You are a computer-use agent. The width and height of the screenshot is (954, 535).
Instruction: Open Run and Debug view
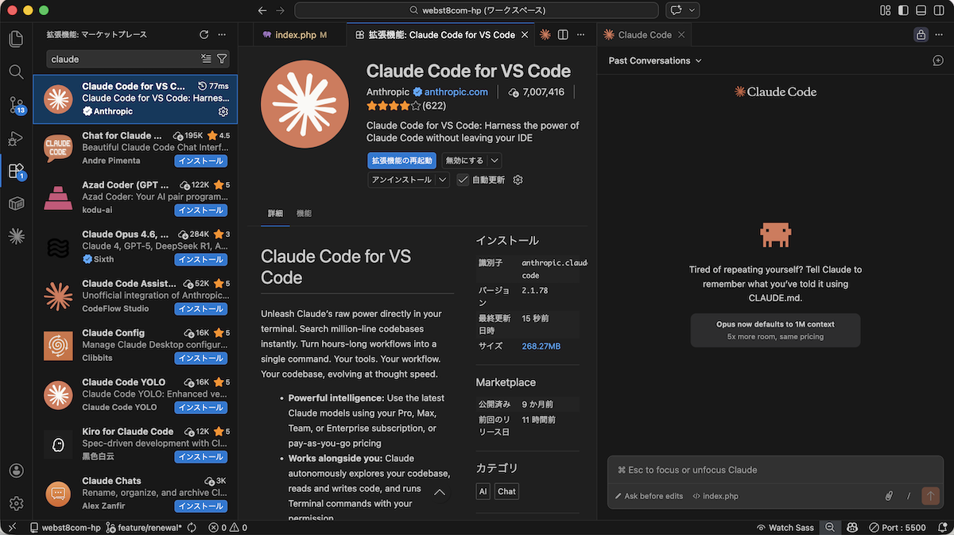tap(16, 138)
